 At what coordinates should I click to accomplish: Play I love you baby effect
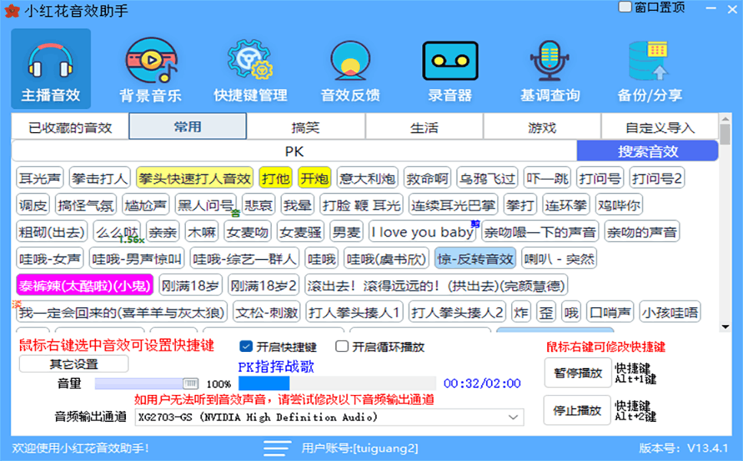tap(422, 232)
